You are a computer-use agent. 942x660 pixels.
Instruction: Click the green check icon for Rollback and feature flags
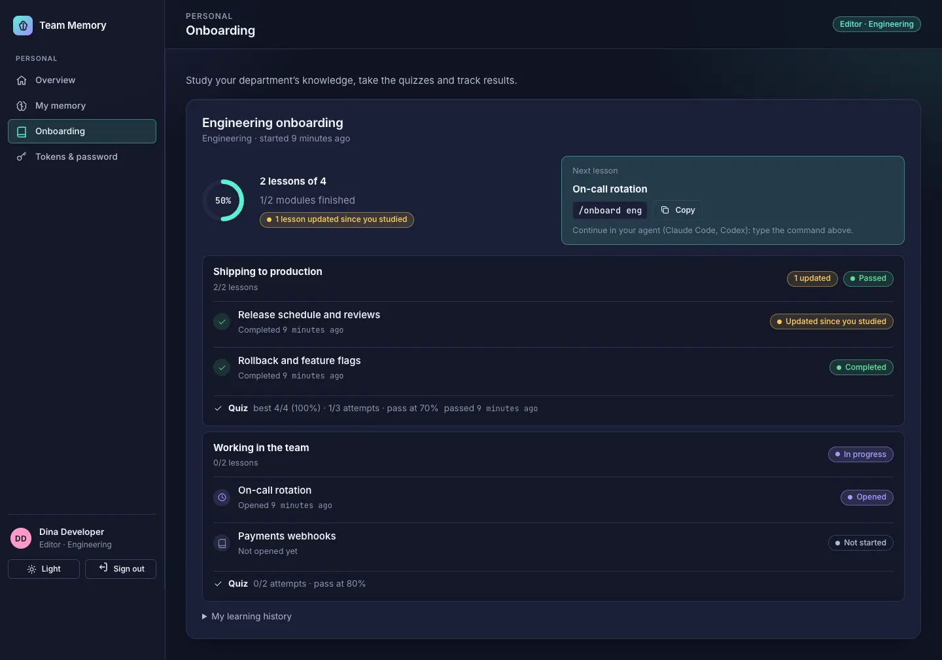click(x=222, y=367)
